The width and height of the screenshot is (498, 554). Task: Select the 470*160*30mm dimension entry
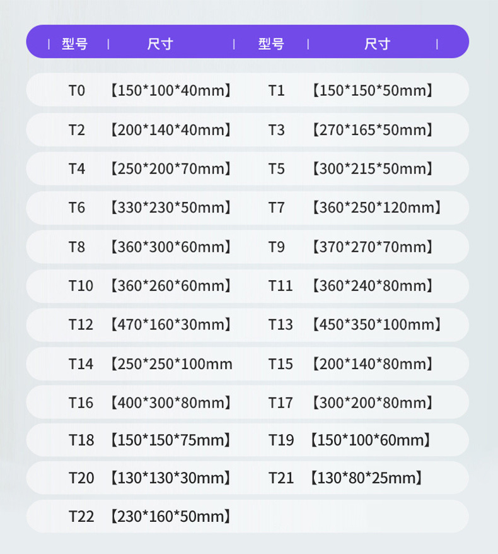(171, 324)
